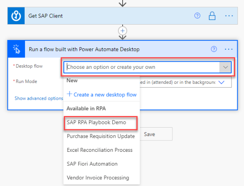Select SAP Fiori Automation flow

tap(92, 164)
